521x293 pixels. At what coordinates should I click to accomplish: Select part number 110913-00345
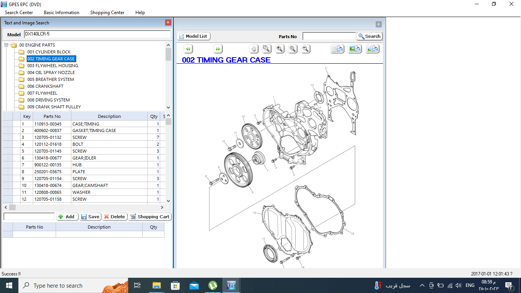(52, 124)
